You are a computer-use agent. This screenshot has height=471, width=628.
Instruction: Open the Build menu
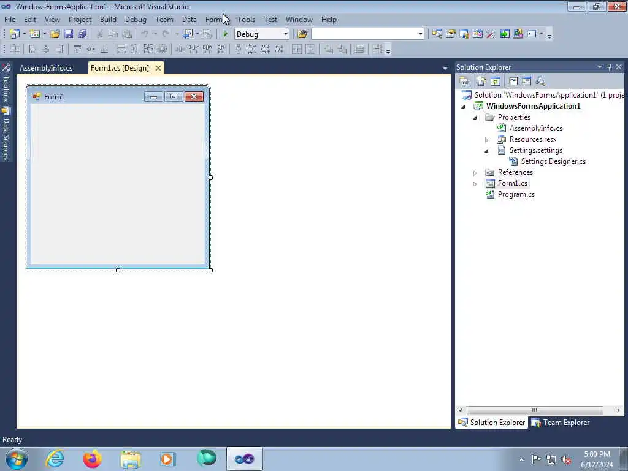108,19
